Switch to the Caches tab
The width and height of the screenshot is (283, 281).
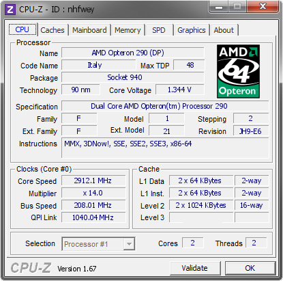[53, 30]
